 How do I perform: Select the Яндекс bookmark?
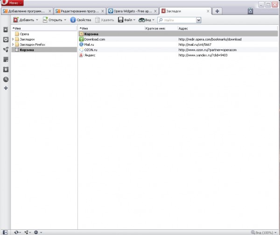pyautogui.click(x=90, y=55)
